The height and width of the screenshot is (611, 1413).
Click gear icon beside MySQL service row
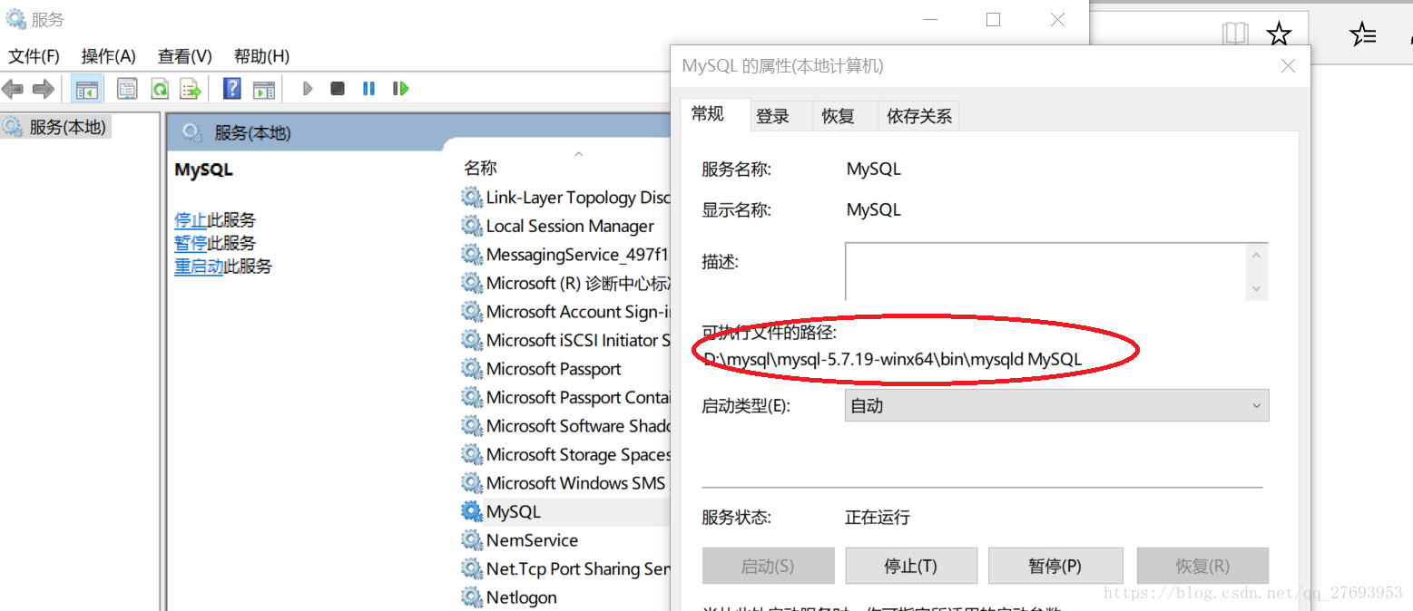tap(471, 511)
